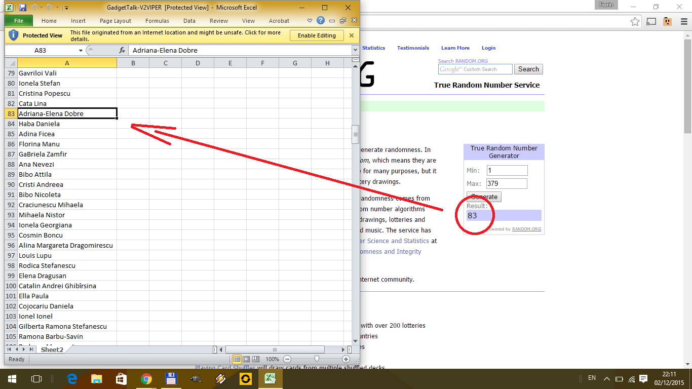Click the Save icon in Excel's quick access toolbar

pos(22,8)
